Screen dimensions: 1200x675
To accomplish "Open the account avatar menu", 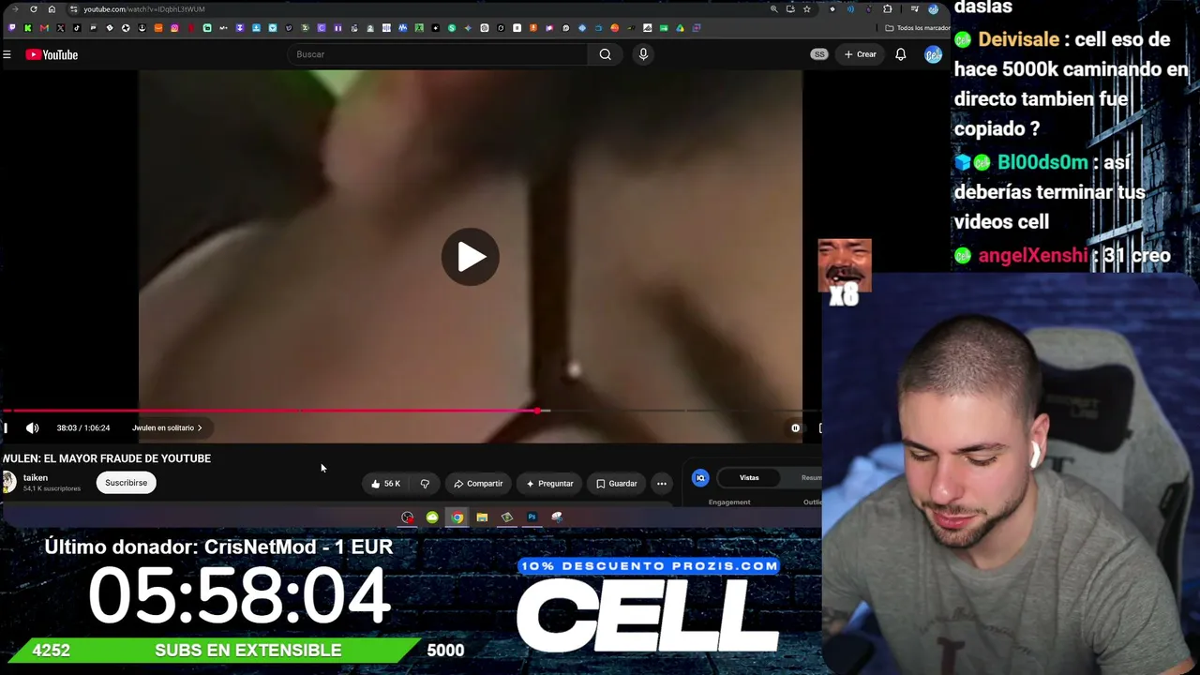I will [933, 54].
